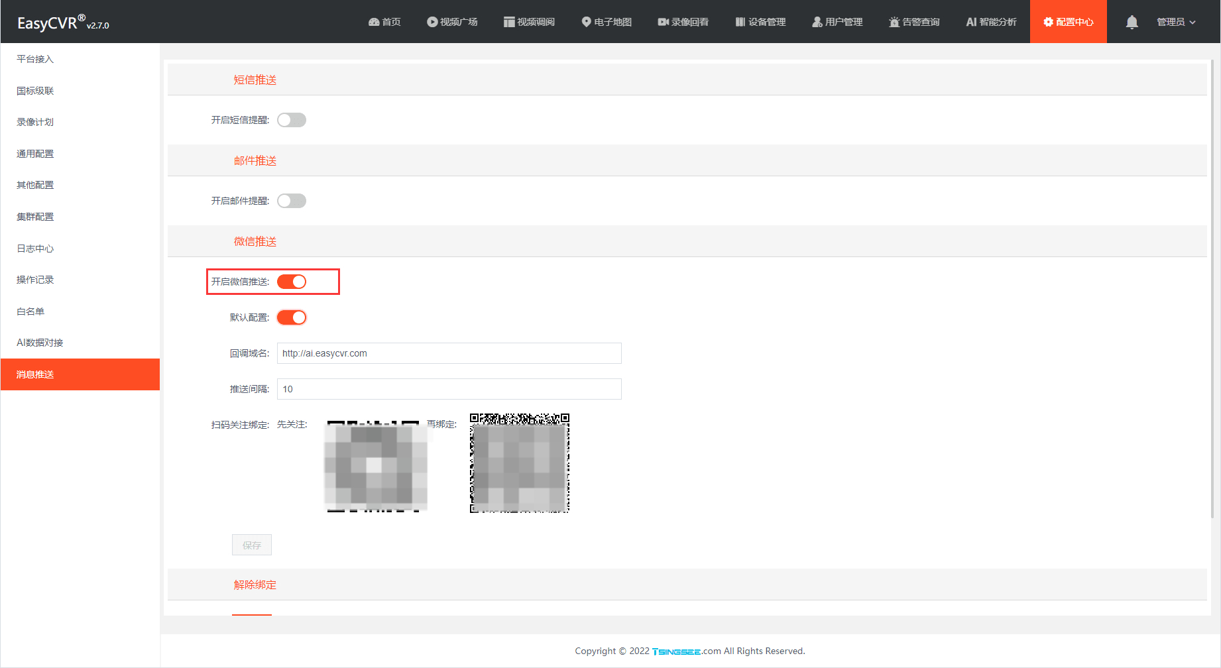Viewport: 1221px width, 668px height.
Task: Turn off the 开启微信推送 switch
Action: 292,282
